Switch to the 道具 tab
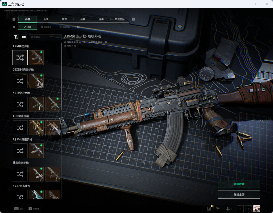Viewport: 273px width, 213px height. (x=101, y=19)
